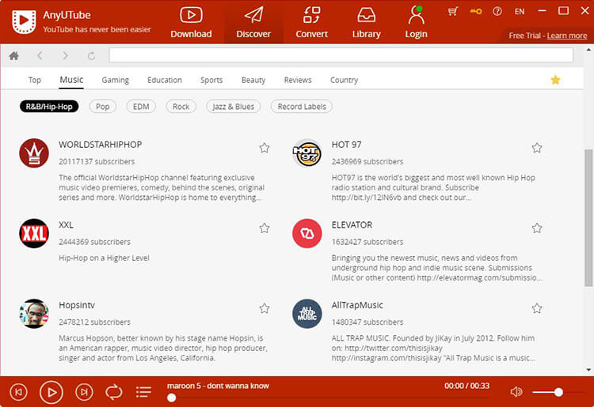Open the help question mark icon
Viewport: 594px width, 407px height.
497,11
